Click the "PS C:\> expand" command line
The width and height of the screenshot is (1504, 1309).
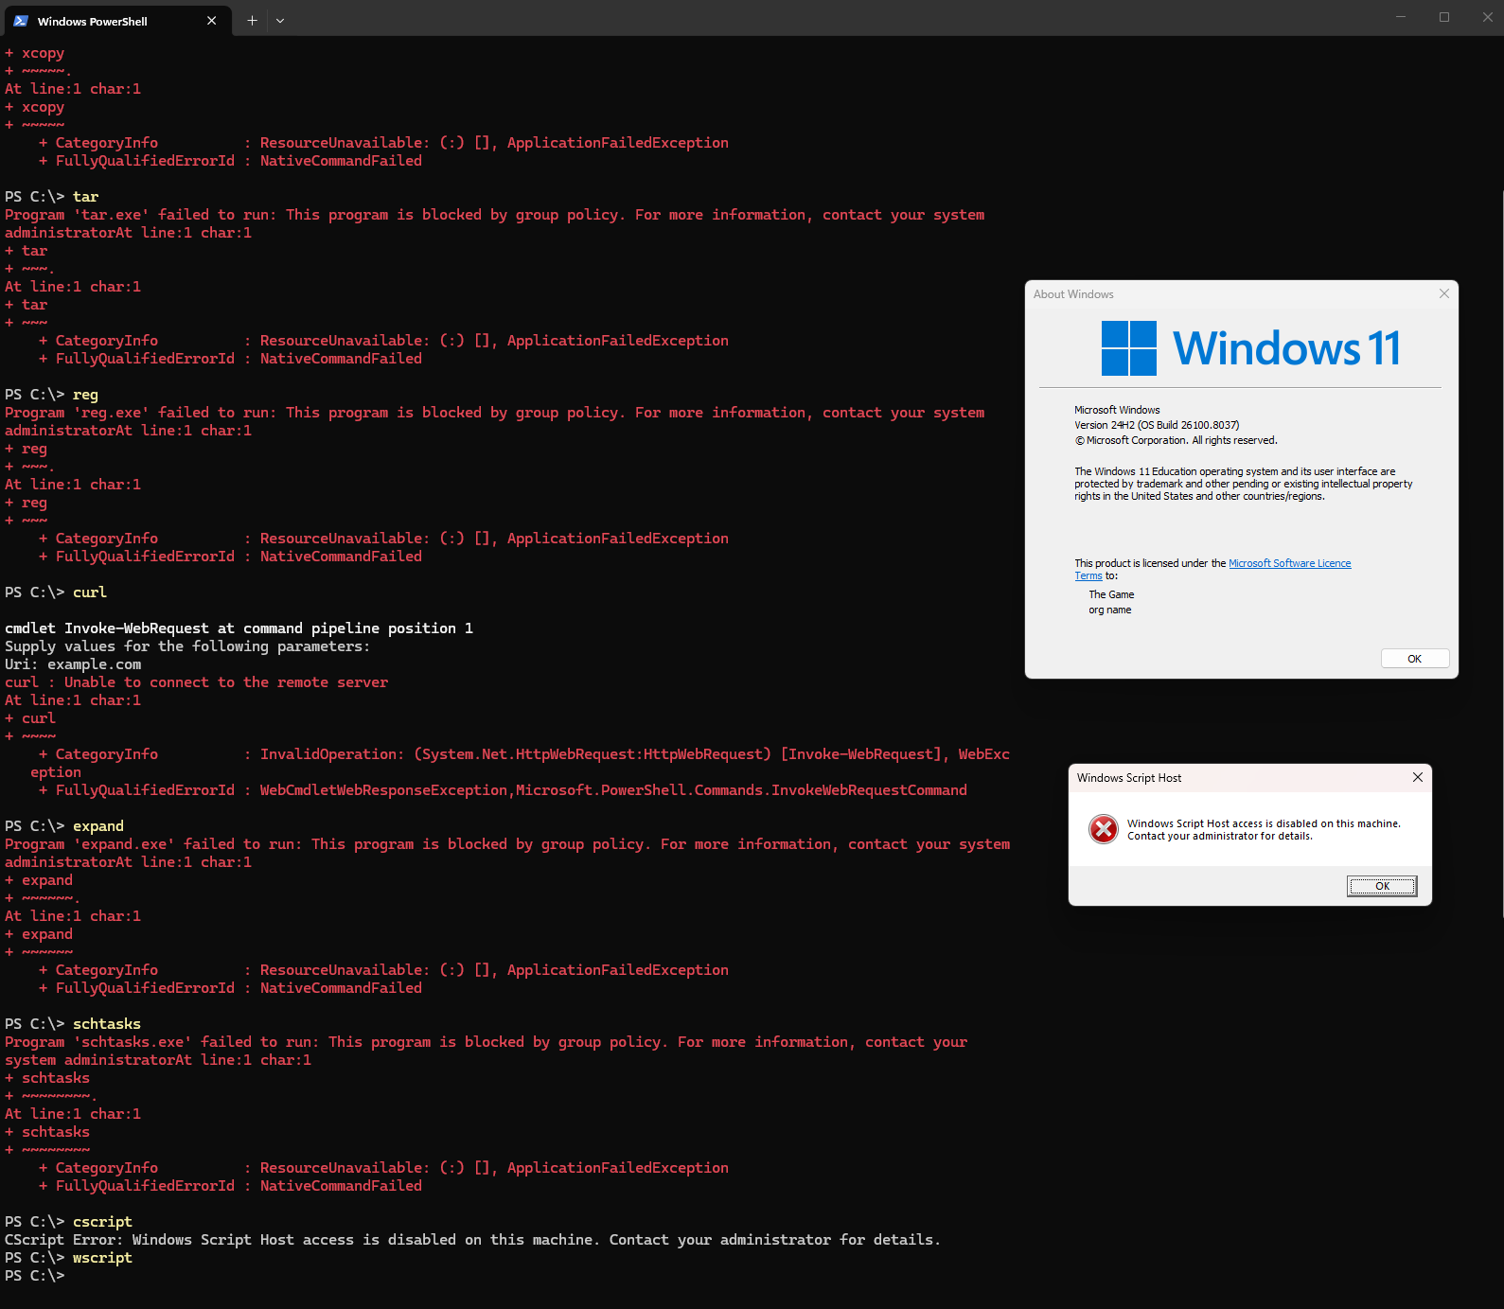coord(64,826)
